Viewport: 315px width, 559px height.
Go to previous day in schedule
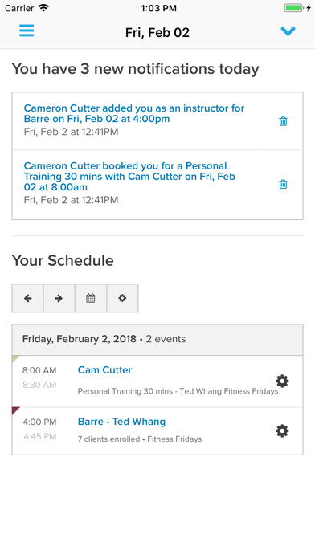coord(28,298)
